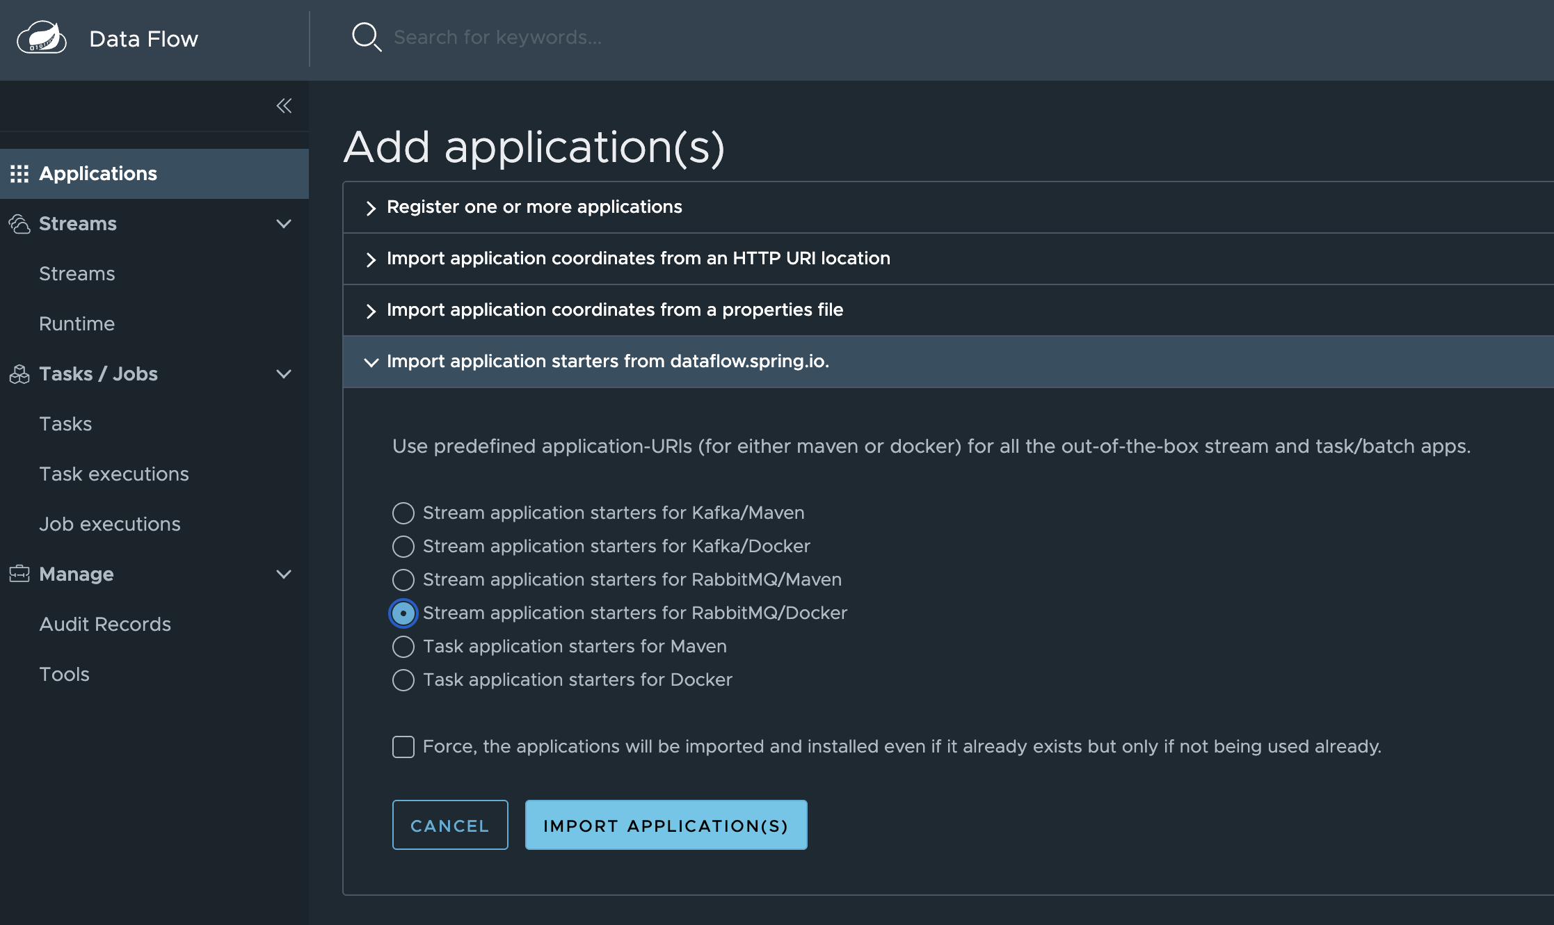Click the Cancel button

(450, 825)
